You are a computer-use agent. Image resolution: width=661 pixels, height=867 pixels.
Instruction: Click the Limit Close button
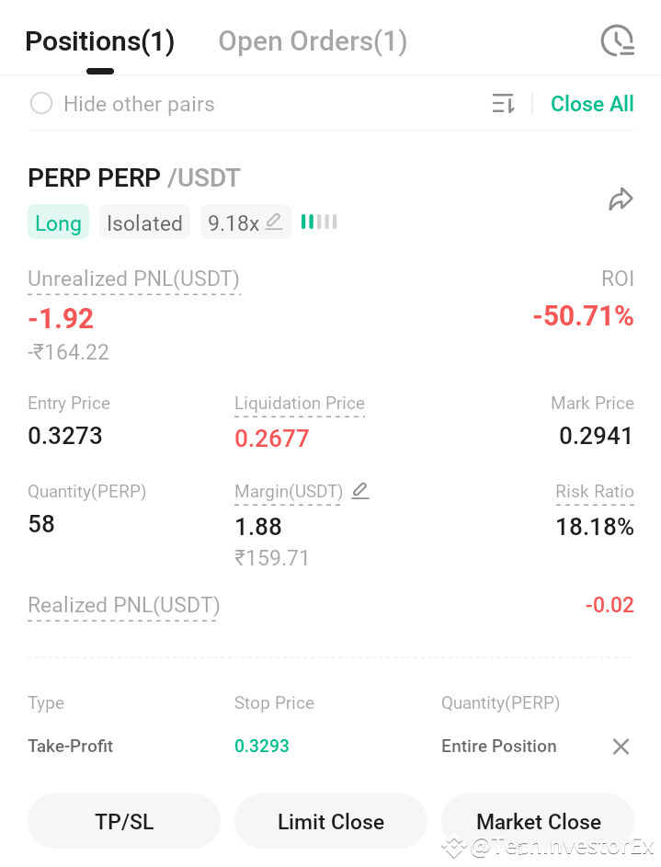[331, 821]
